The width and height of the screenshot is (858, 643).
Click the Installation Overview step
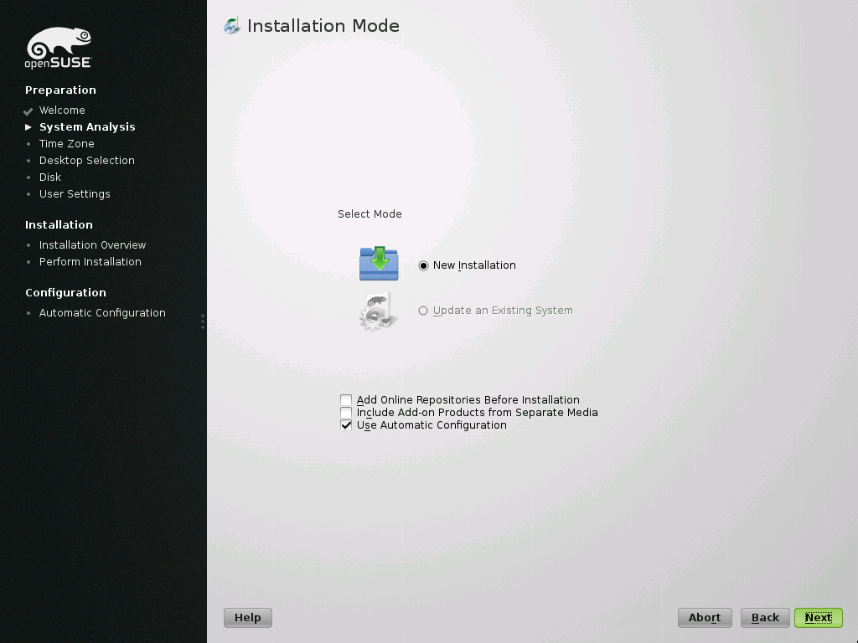coord(92,245)
